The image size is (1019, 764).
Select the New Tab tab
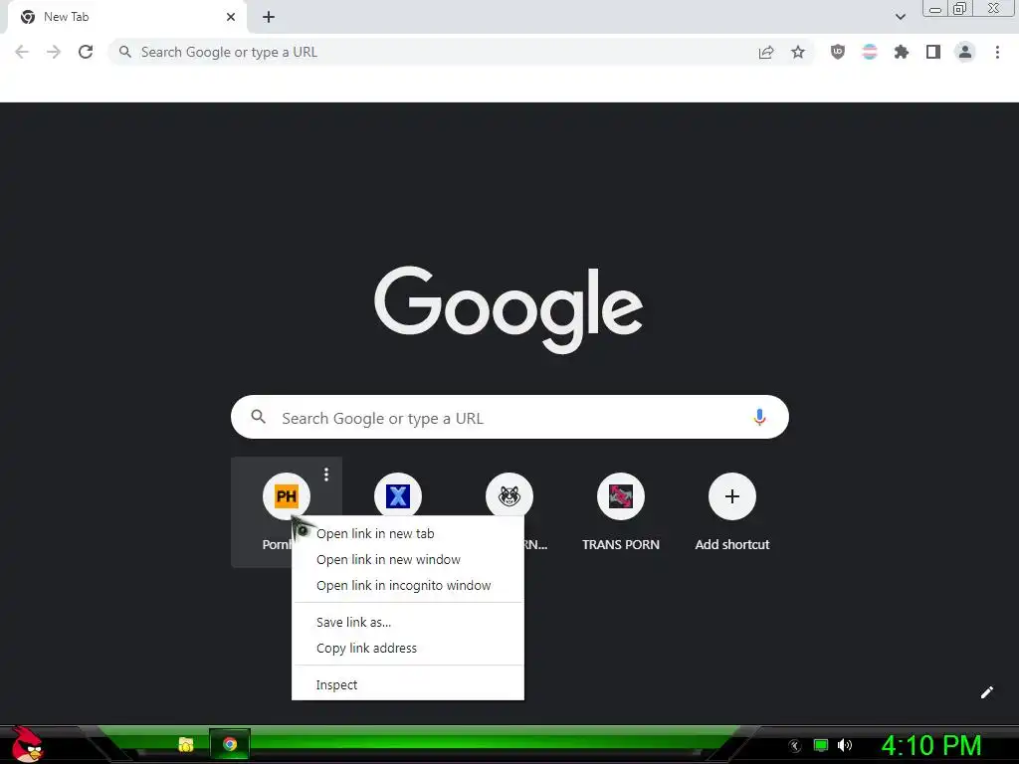tap(126, 17)
